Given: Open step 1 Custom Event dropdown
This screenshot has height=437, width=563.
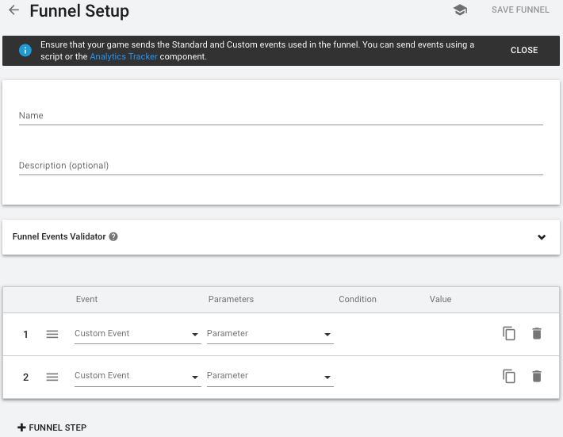Looking at the screenshot, I should 136,334.
